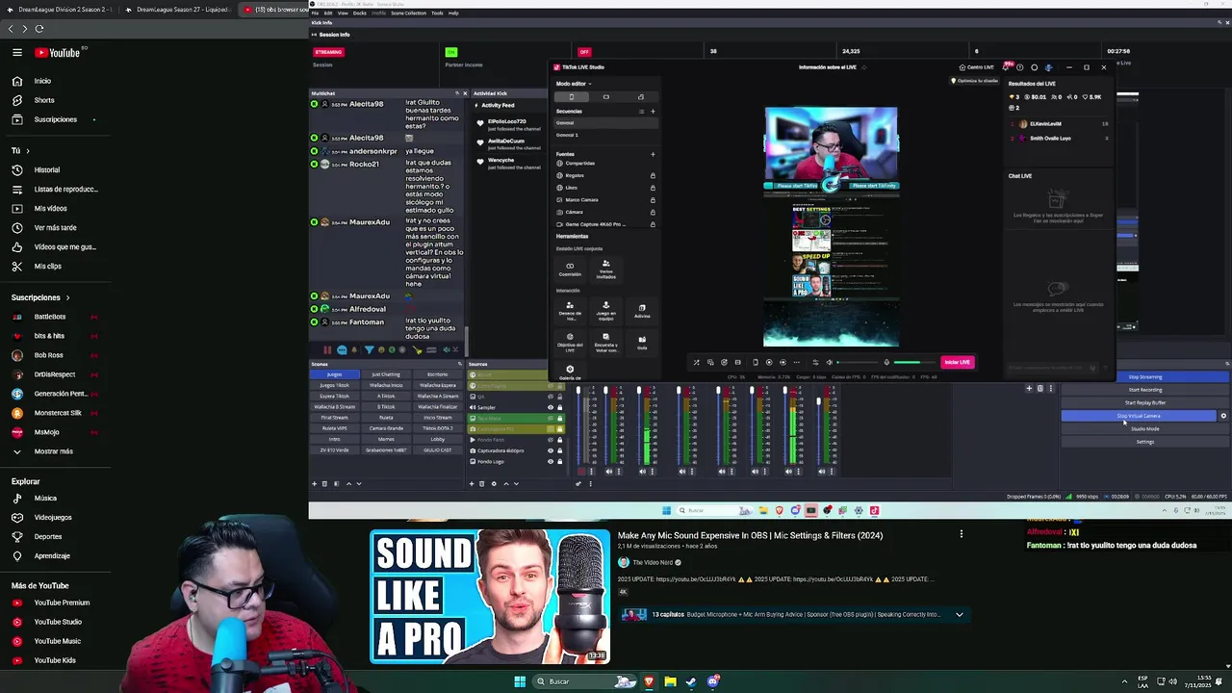
Task: Toggle visibility of Fondo Logo source
Action: 551,461
